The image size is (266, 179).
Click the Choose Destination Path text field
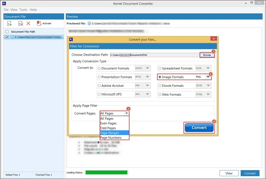click(x=154, y=55)
